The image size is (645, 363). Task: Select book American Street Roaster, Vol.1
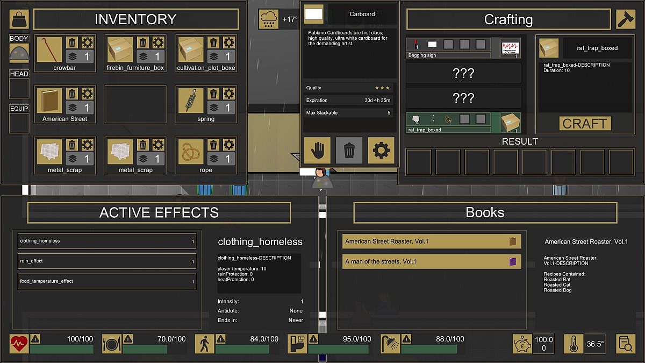(432, 241)
